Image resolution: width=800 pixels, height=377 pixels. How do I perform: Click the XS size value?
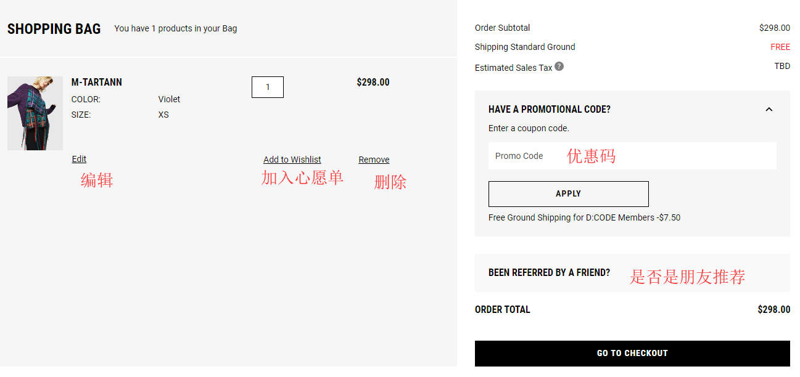(x=163, y=115)
